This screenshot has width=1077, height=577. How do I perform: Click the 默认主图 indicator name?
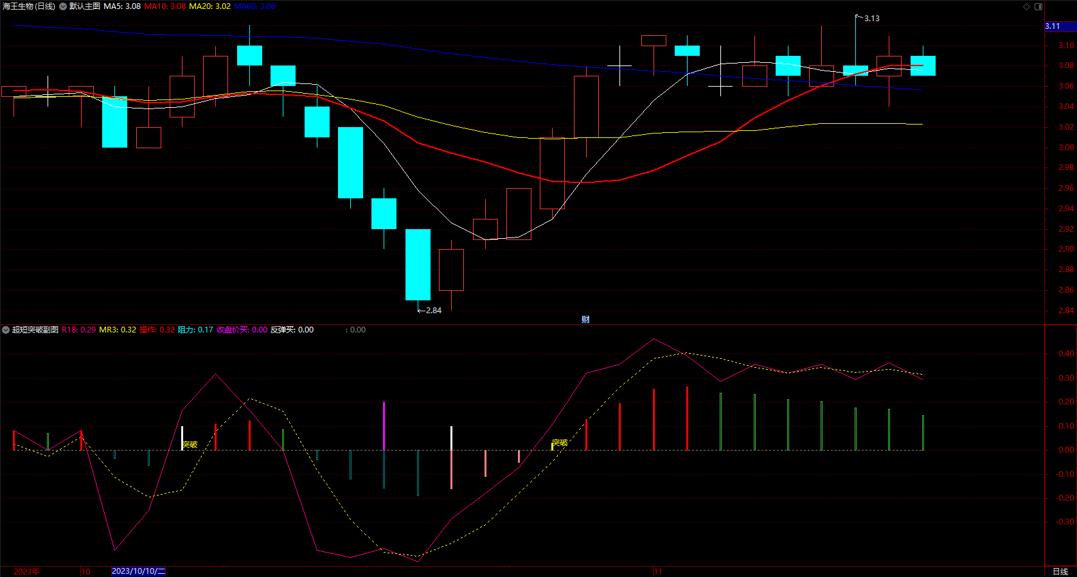click(x=85, y=6)
